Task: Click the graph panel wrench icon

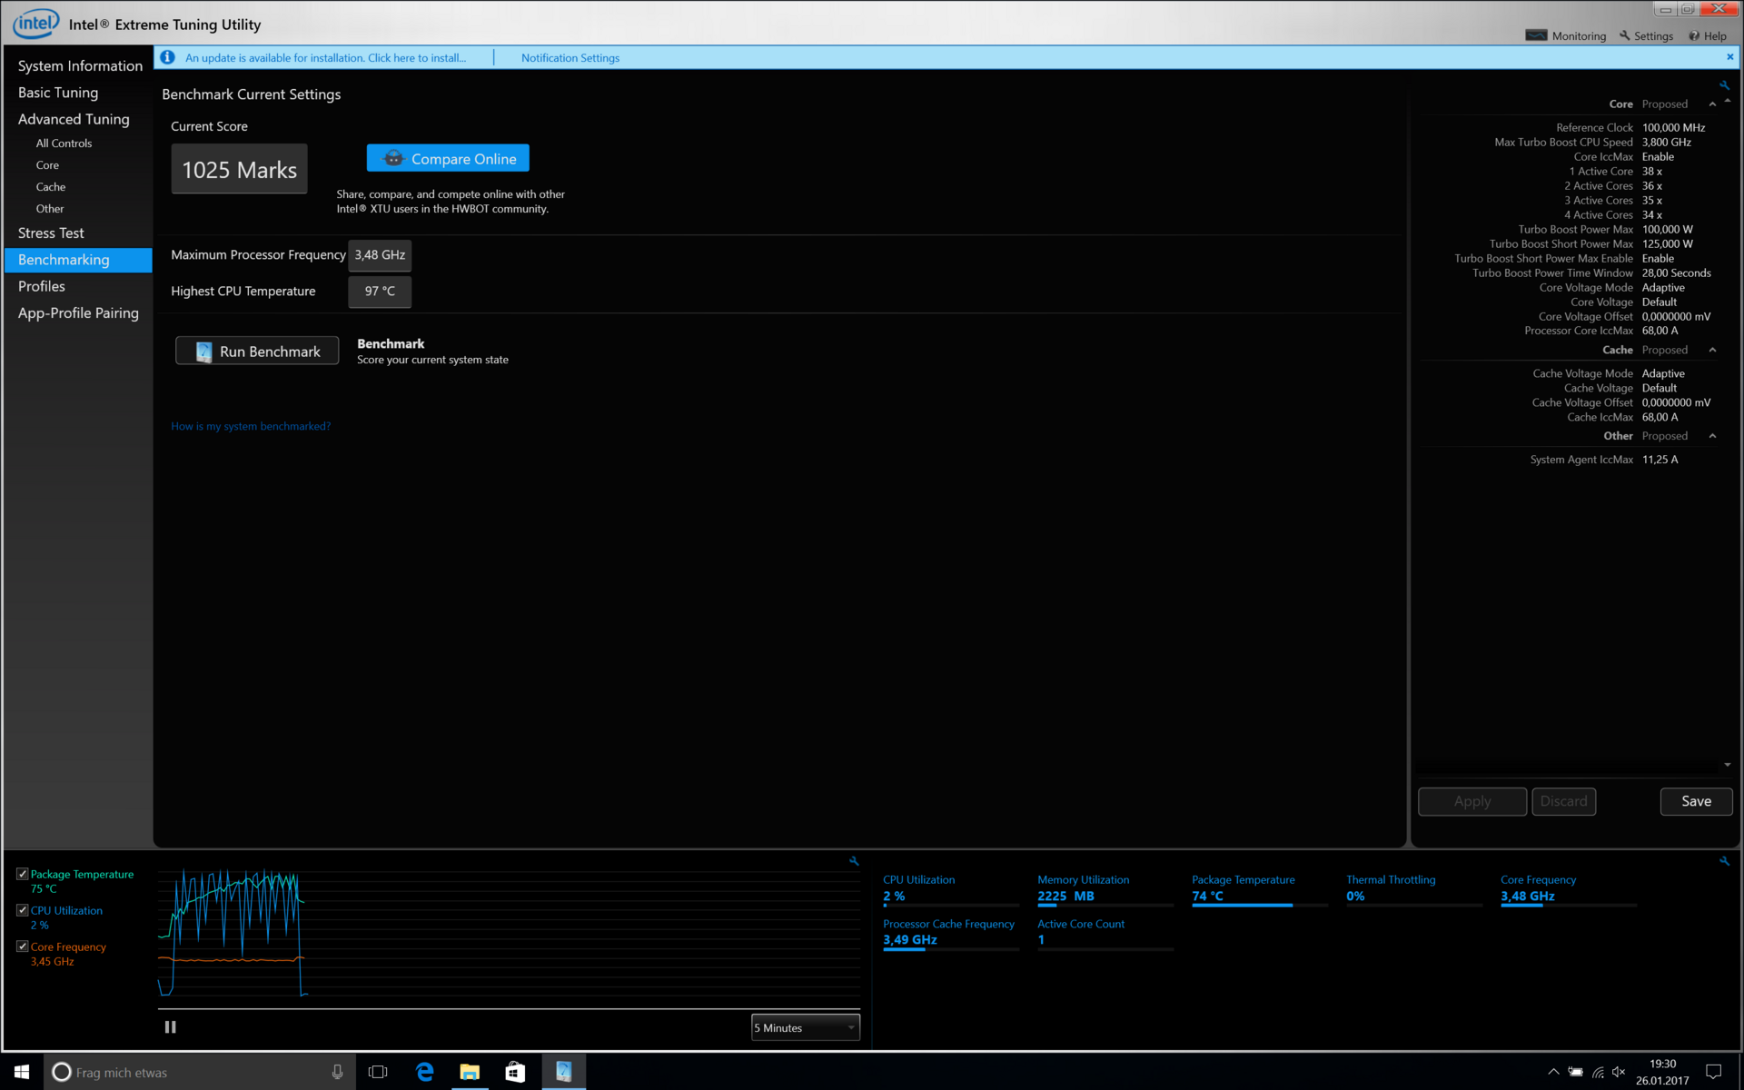Action: [854, 860]
